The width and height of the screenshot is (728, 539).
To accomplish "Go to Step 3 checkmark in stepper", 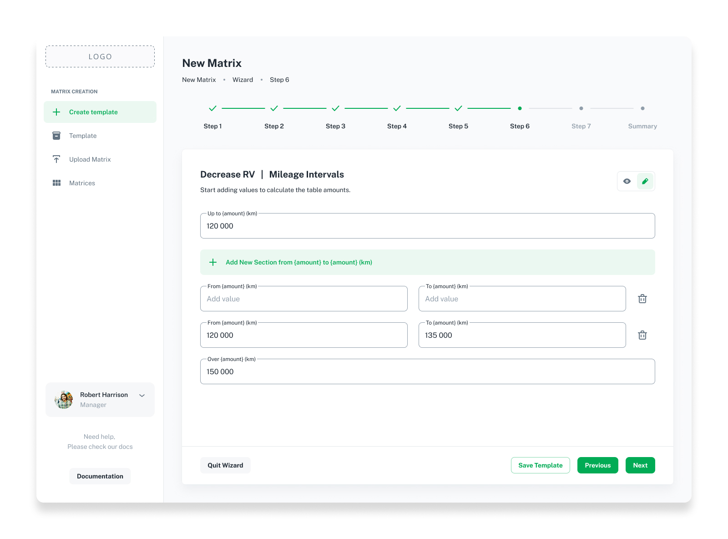I will [335, 108].
